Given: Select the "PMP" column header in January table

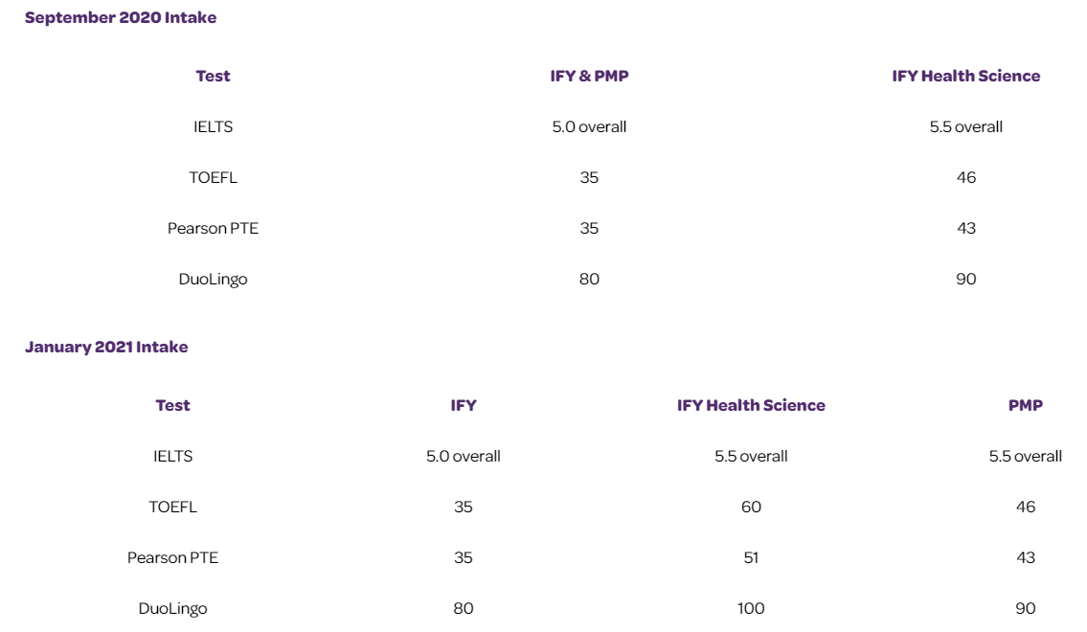Looking at the screenshot, I should (x=1025, y=406).
